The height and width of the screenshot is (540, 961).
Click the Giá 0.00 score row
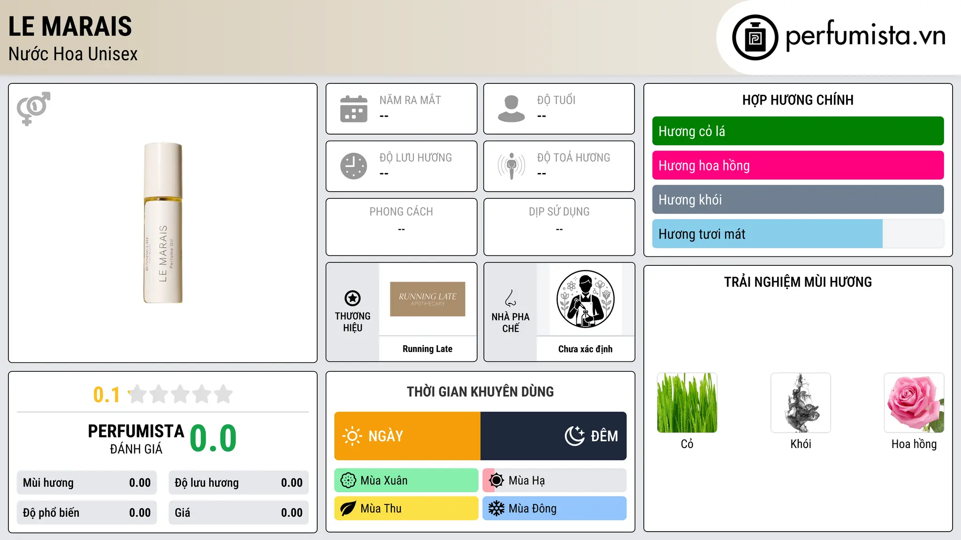click(x=239, y=513)
